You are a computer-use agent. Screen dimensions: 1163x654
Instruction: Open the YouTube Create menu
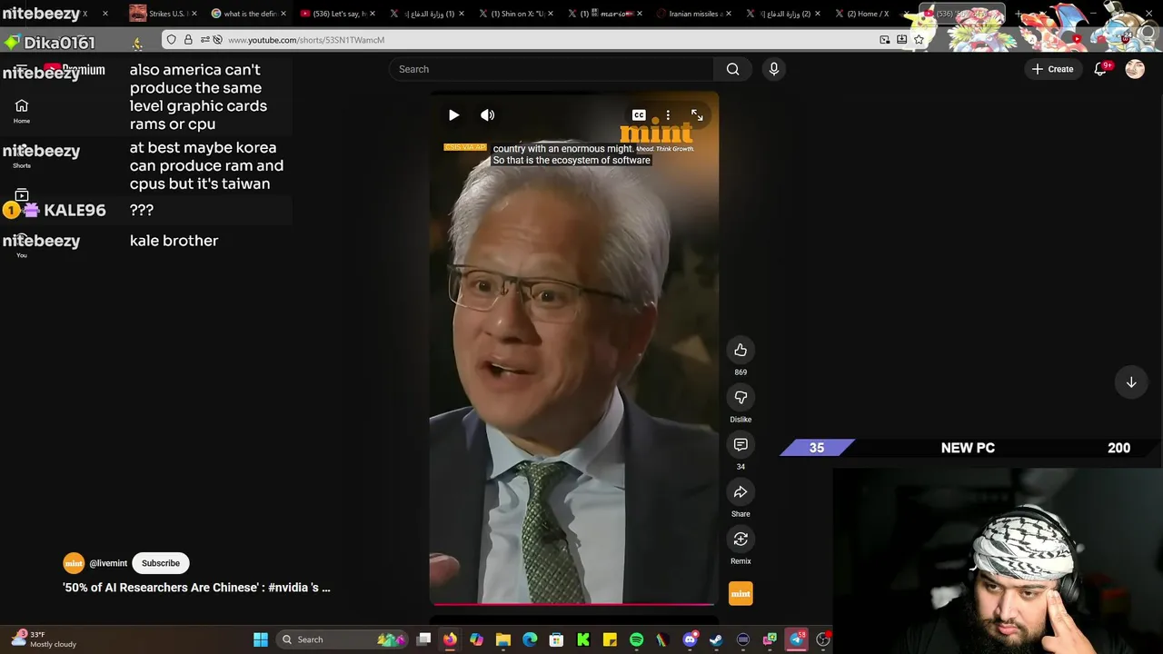1052,69
